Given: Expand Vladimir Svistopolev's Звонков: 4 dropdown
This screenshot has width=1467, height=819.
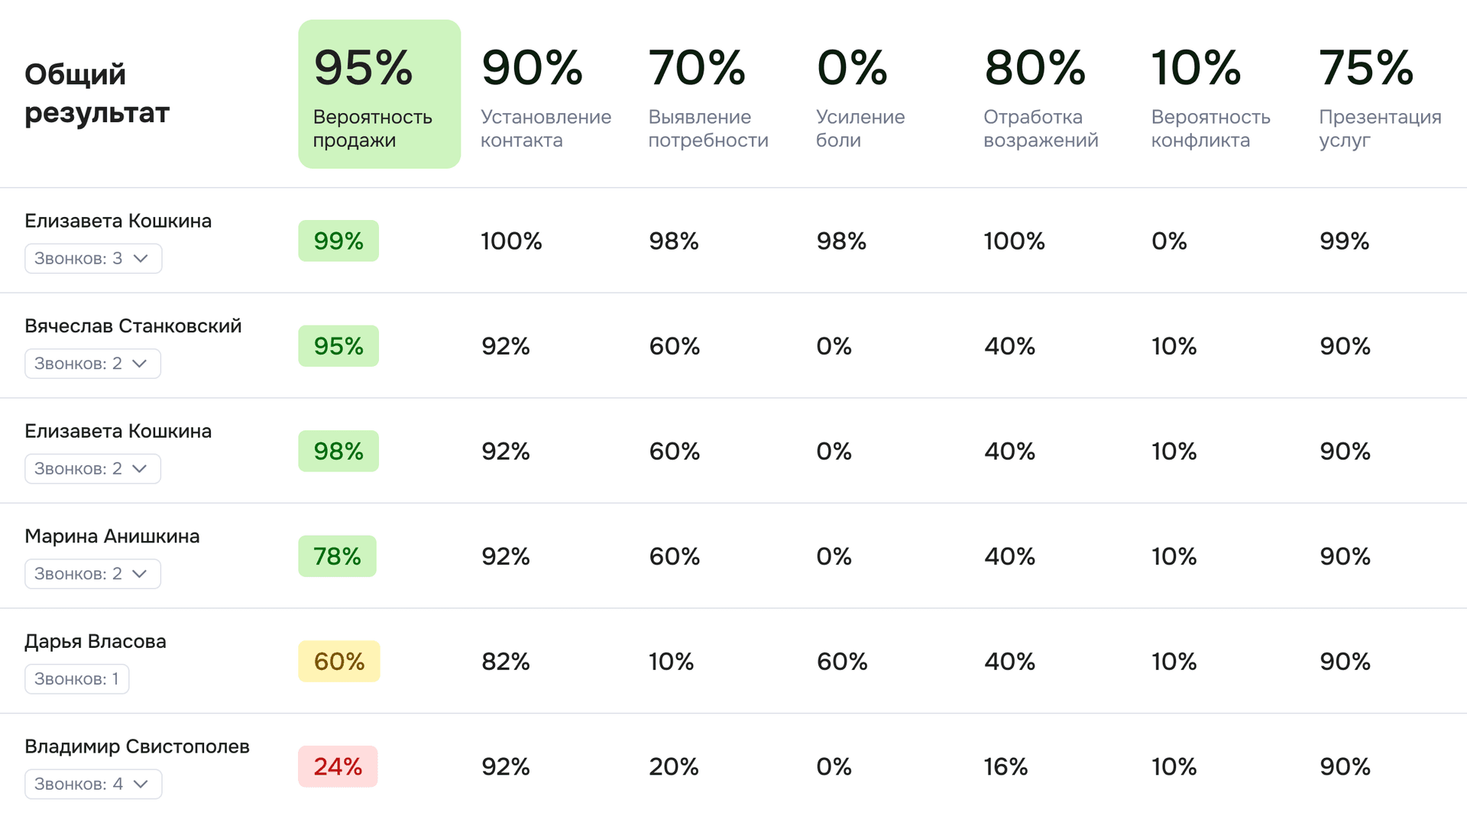Looking at the screenshot, I should coord(93,784).
